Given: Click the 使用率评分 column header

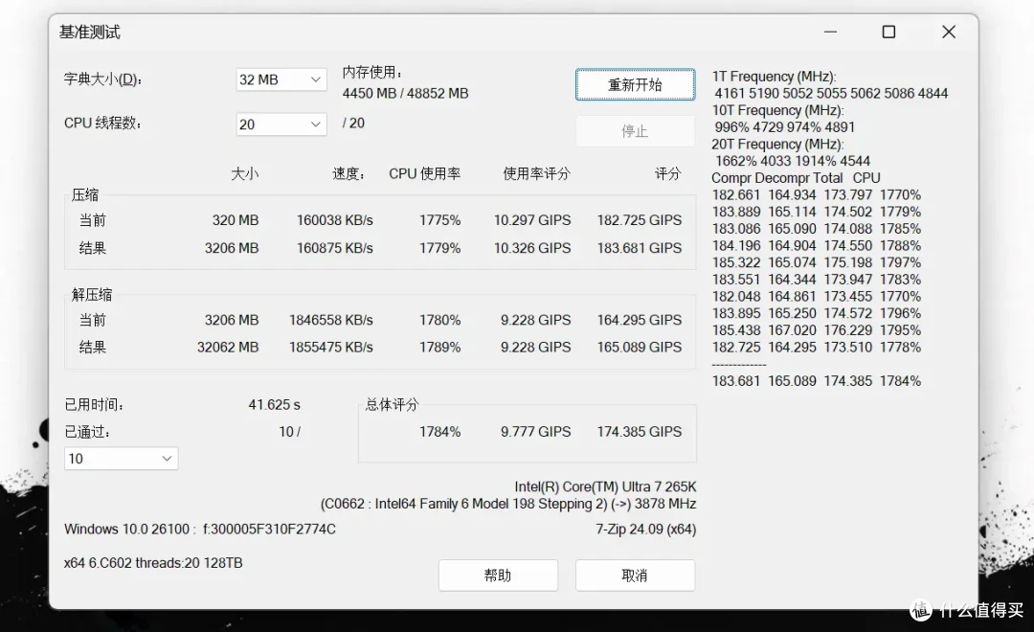Looking at the screenshot, I should click(536, 173).
